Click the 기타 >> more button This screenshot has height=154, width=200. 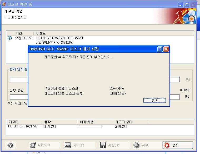tap(79, 145)
